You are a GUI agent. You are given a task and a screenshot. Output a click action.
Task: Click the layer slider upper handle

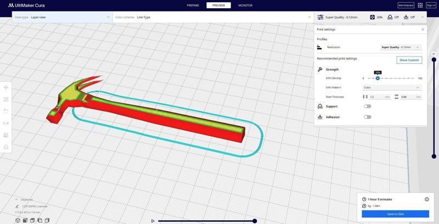tap(434, 60)
